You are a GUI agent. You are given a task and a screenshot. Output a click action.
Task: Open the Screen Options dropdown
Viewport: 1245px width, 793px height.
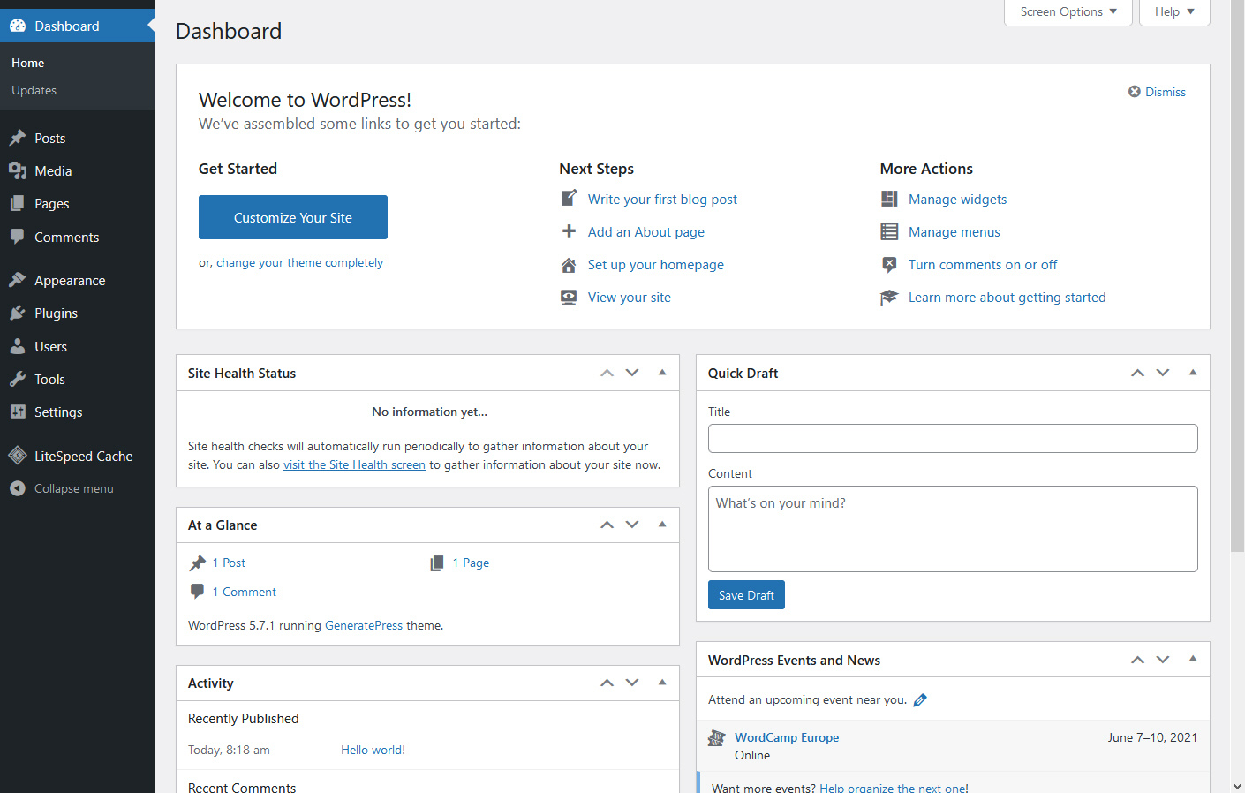tap(1068, 12)
